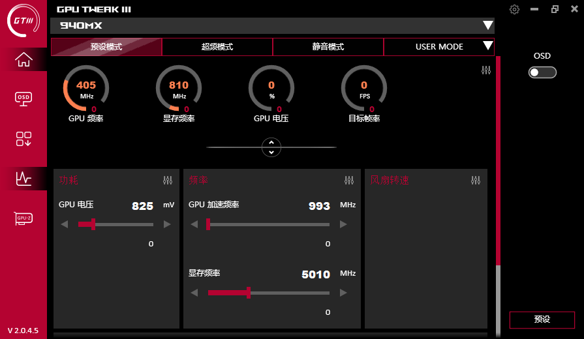
Task: Minimize the GPU Tweak III window
Action: (534, 9)
